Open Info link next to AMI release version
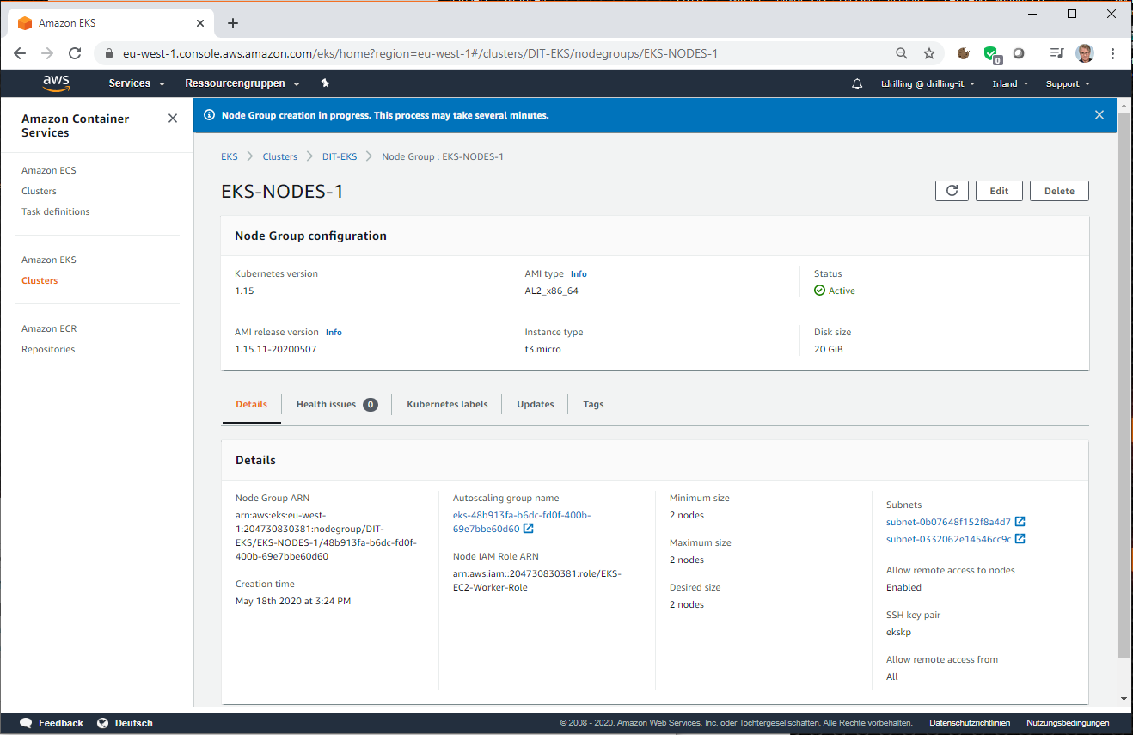 334,332
